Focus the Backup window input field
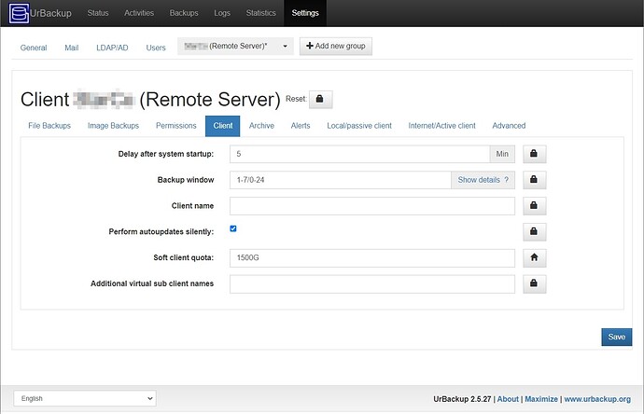The image size is (644, 414). [341, 180]
